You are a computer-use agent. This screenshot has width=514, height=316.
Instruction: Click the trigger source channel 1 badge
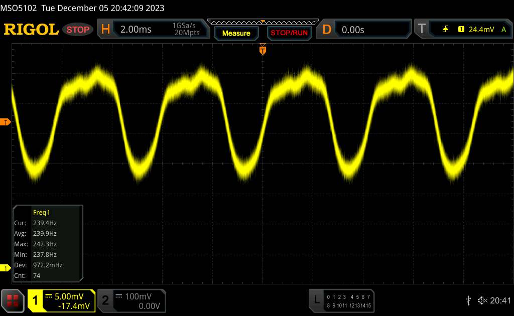coord(461,30)
